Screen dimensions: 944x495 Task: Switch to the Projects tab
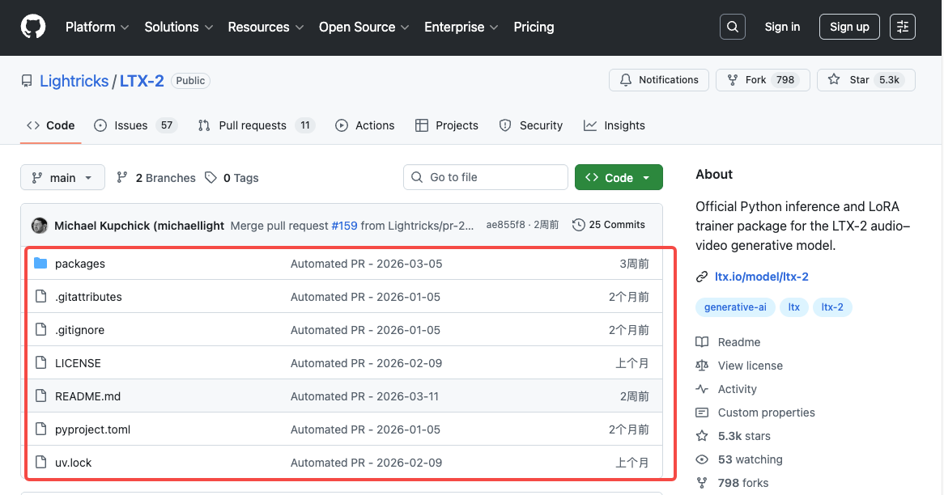click(447, 125)
